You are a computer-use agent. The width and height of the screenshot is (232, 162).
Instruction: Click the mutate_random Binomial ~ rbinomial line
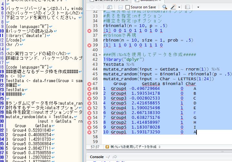[x=167, y=74]
